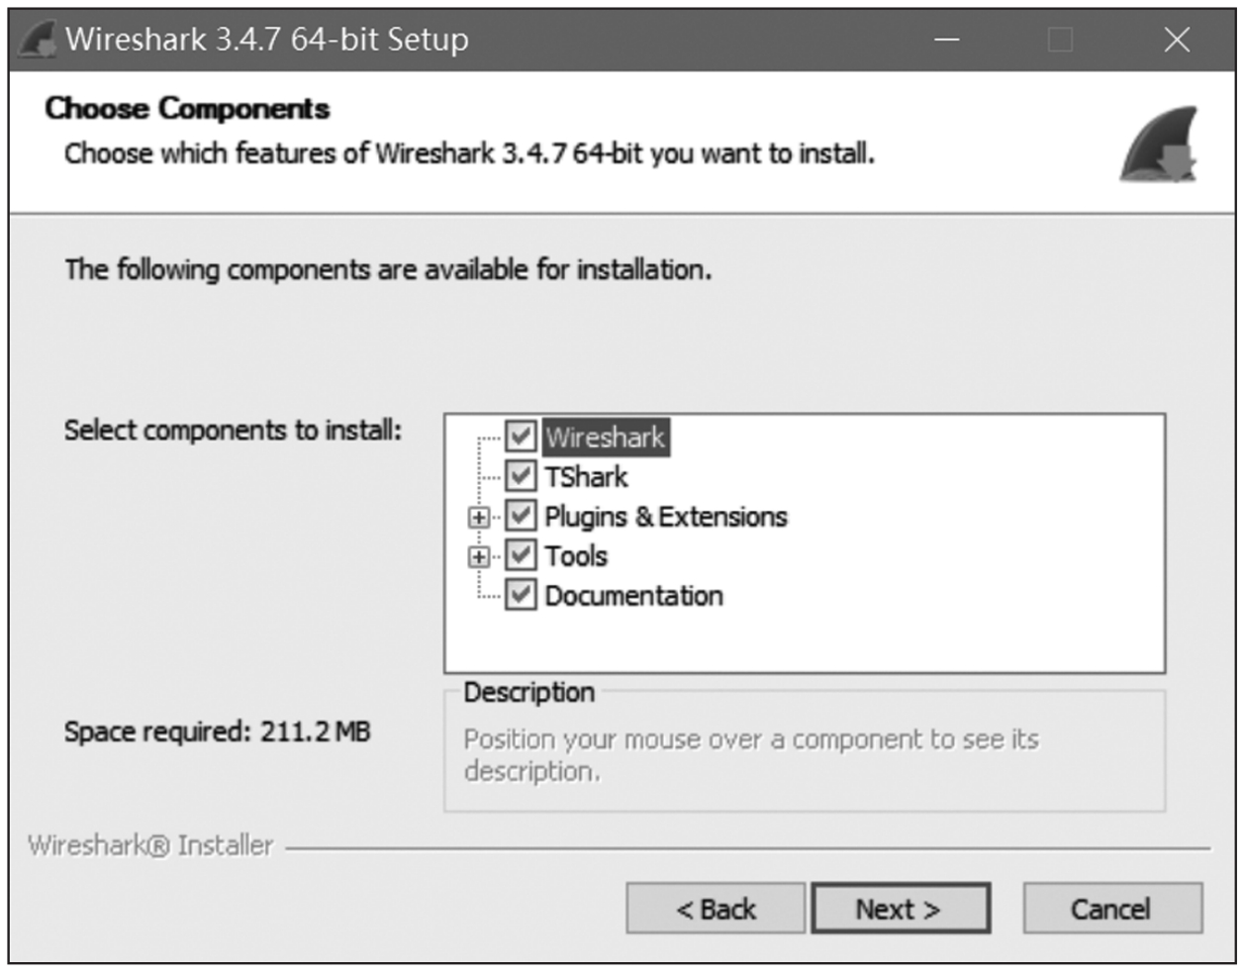Highlight the Plugins & Extensions label
This screenshot has width=1244, height=976.
tap(665, 517)
